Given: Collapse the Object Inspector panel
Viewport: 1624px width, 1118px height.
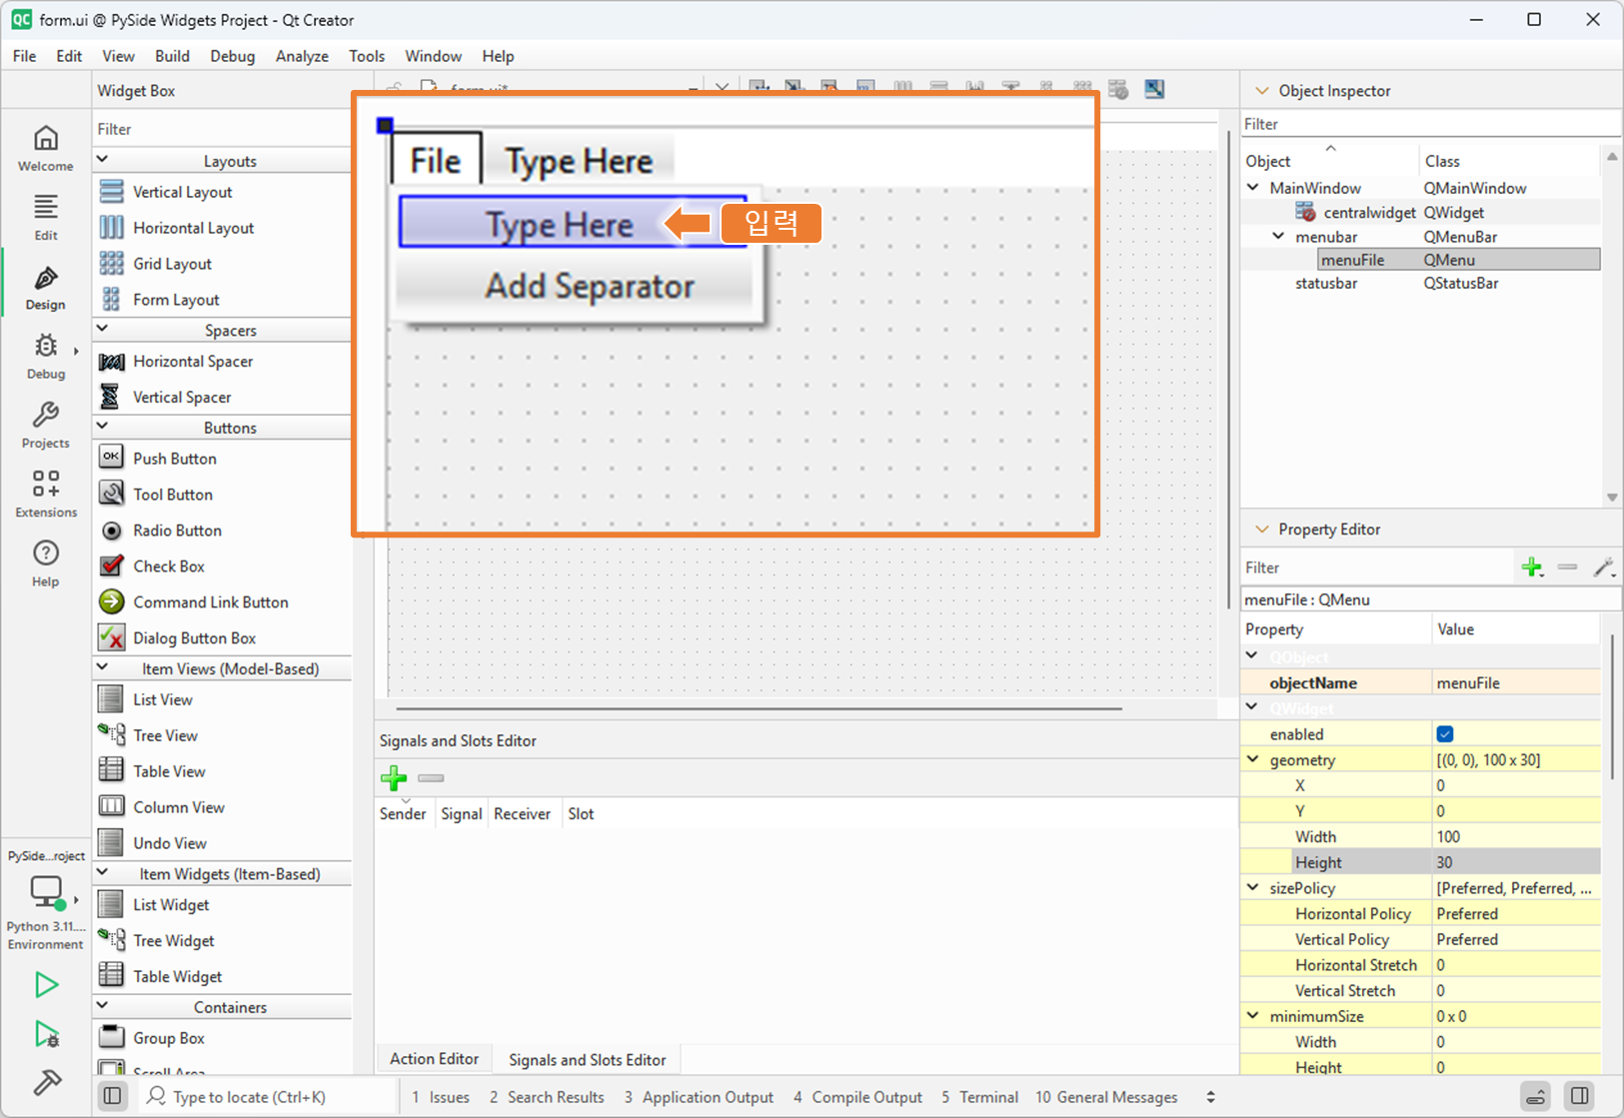Looking at the screenshot, I should pos(1261,91).
